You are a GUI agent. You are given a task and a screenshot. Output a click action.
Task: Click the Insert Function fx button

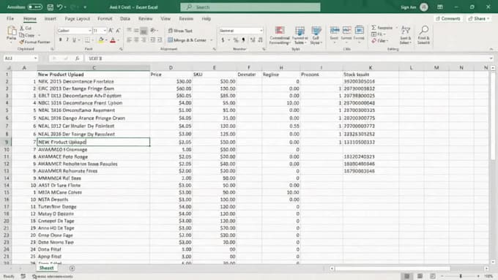(77, 58)
